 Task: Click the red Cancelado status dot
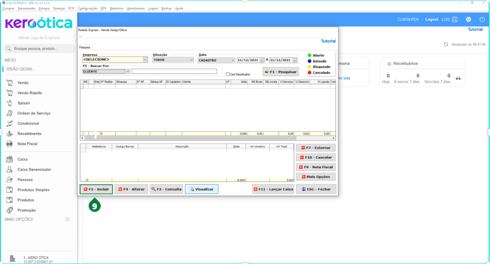(x=310, y=72)
